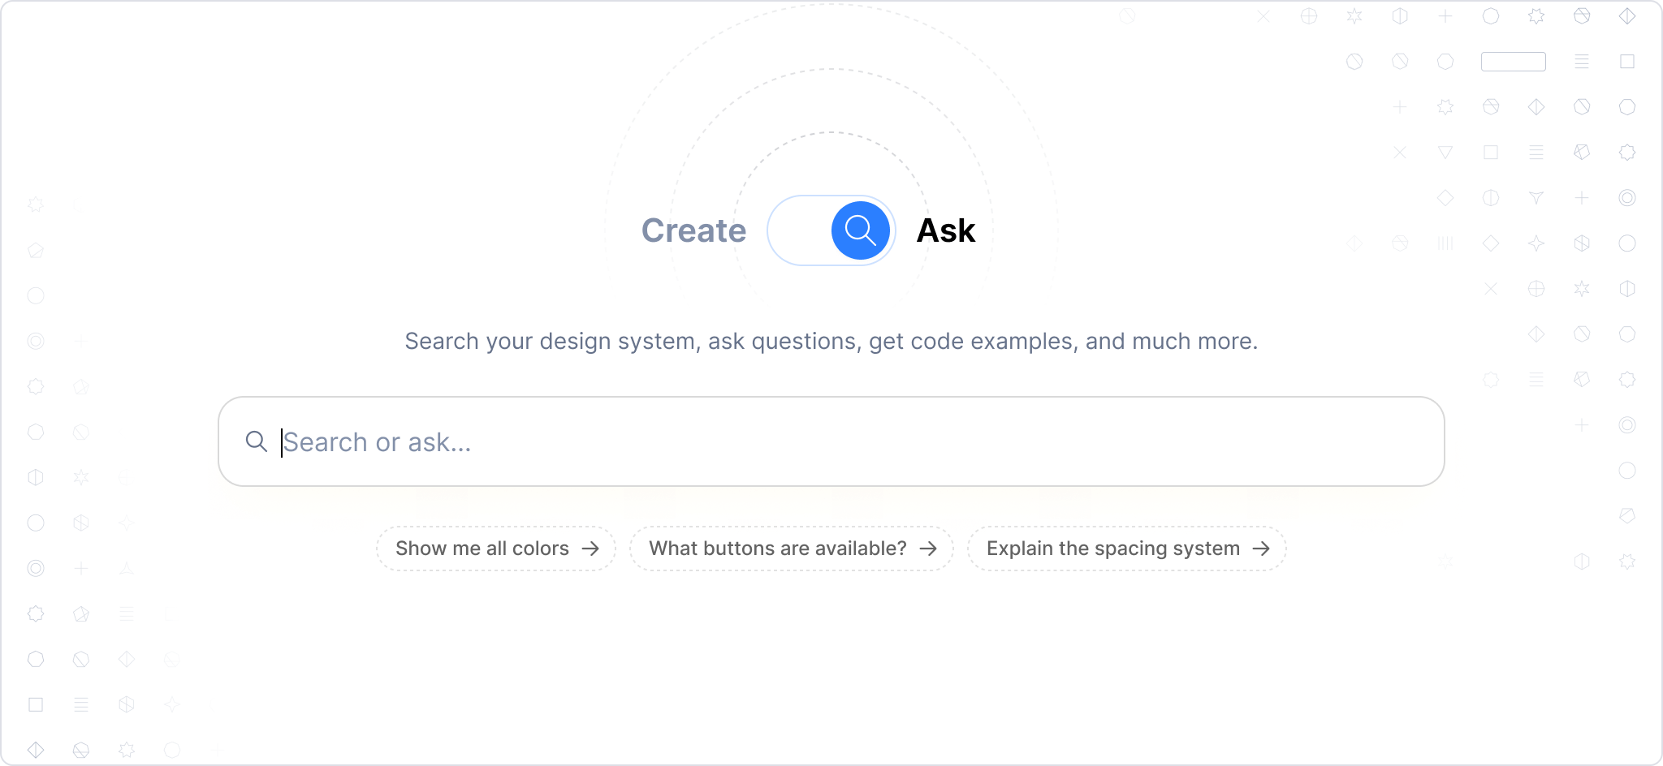Screen dimensions: 1663x766
Task: Click the empty left side of the mode switch
Action: 799,230
